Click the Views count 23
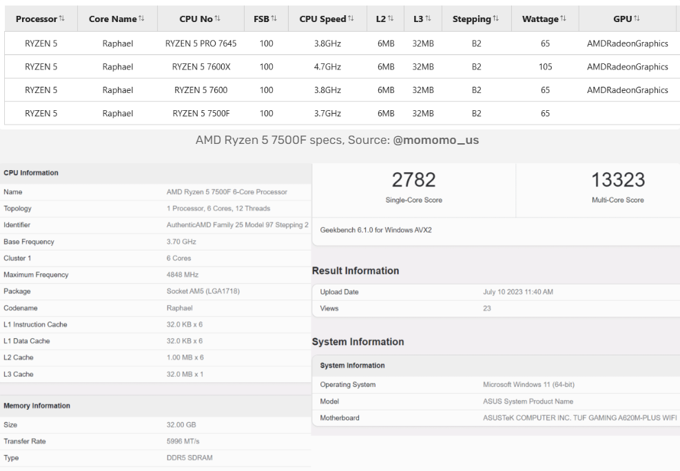Viewport: 680px width, 471px height. 487,308
